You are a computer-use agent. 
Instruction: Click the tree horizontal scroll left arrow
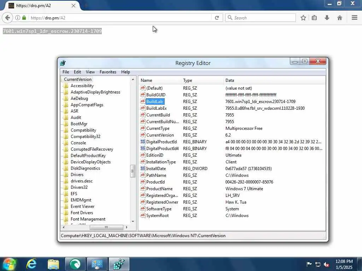64,227
